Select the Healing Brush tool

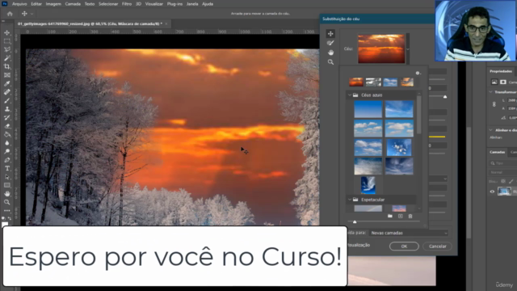(7, 92)
